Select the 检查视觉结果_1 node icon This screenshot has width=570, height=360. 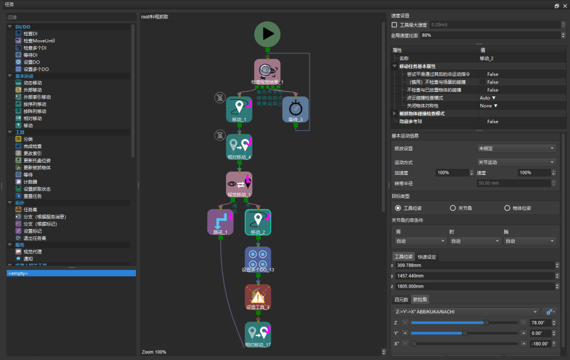(267, 70)
